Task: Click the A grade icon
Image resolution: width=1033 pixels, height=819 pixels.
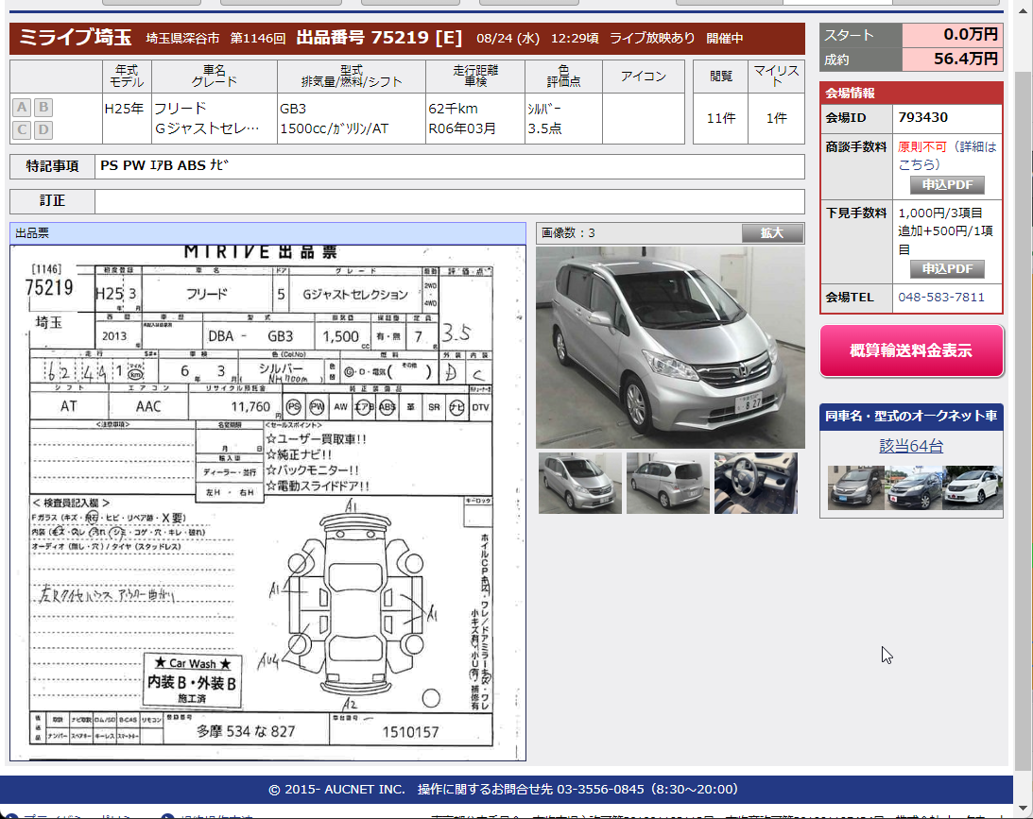Action: click(x=22, y=107)
